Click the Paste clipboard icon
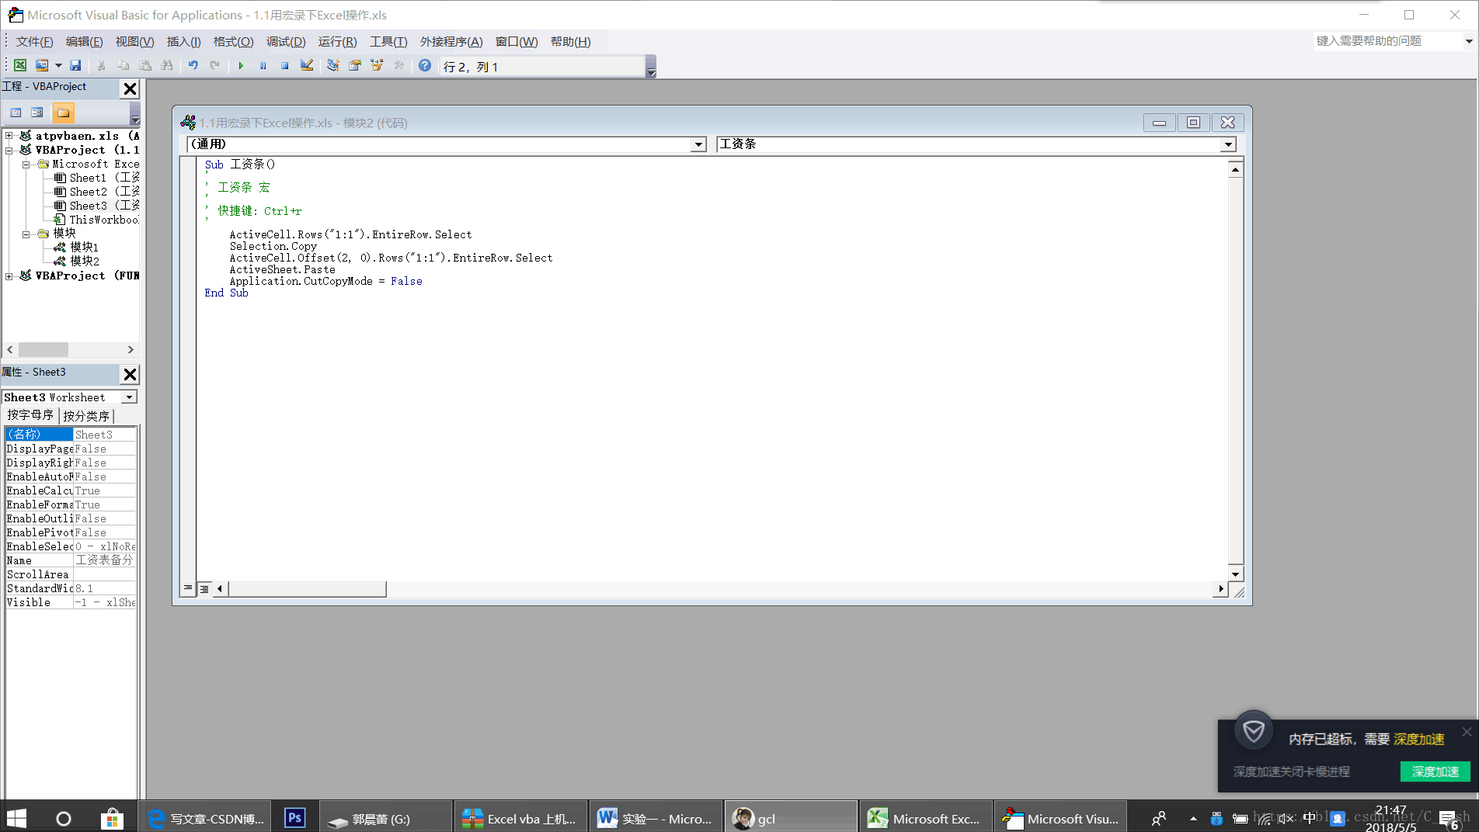Screen dimensions: 1479x832 pyautogui.click(x=145, y=66)
